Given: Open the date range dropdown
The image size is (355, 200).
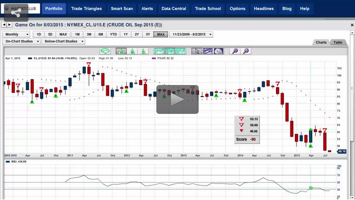Looking at the screenshot, I should click(191, 34).
